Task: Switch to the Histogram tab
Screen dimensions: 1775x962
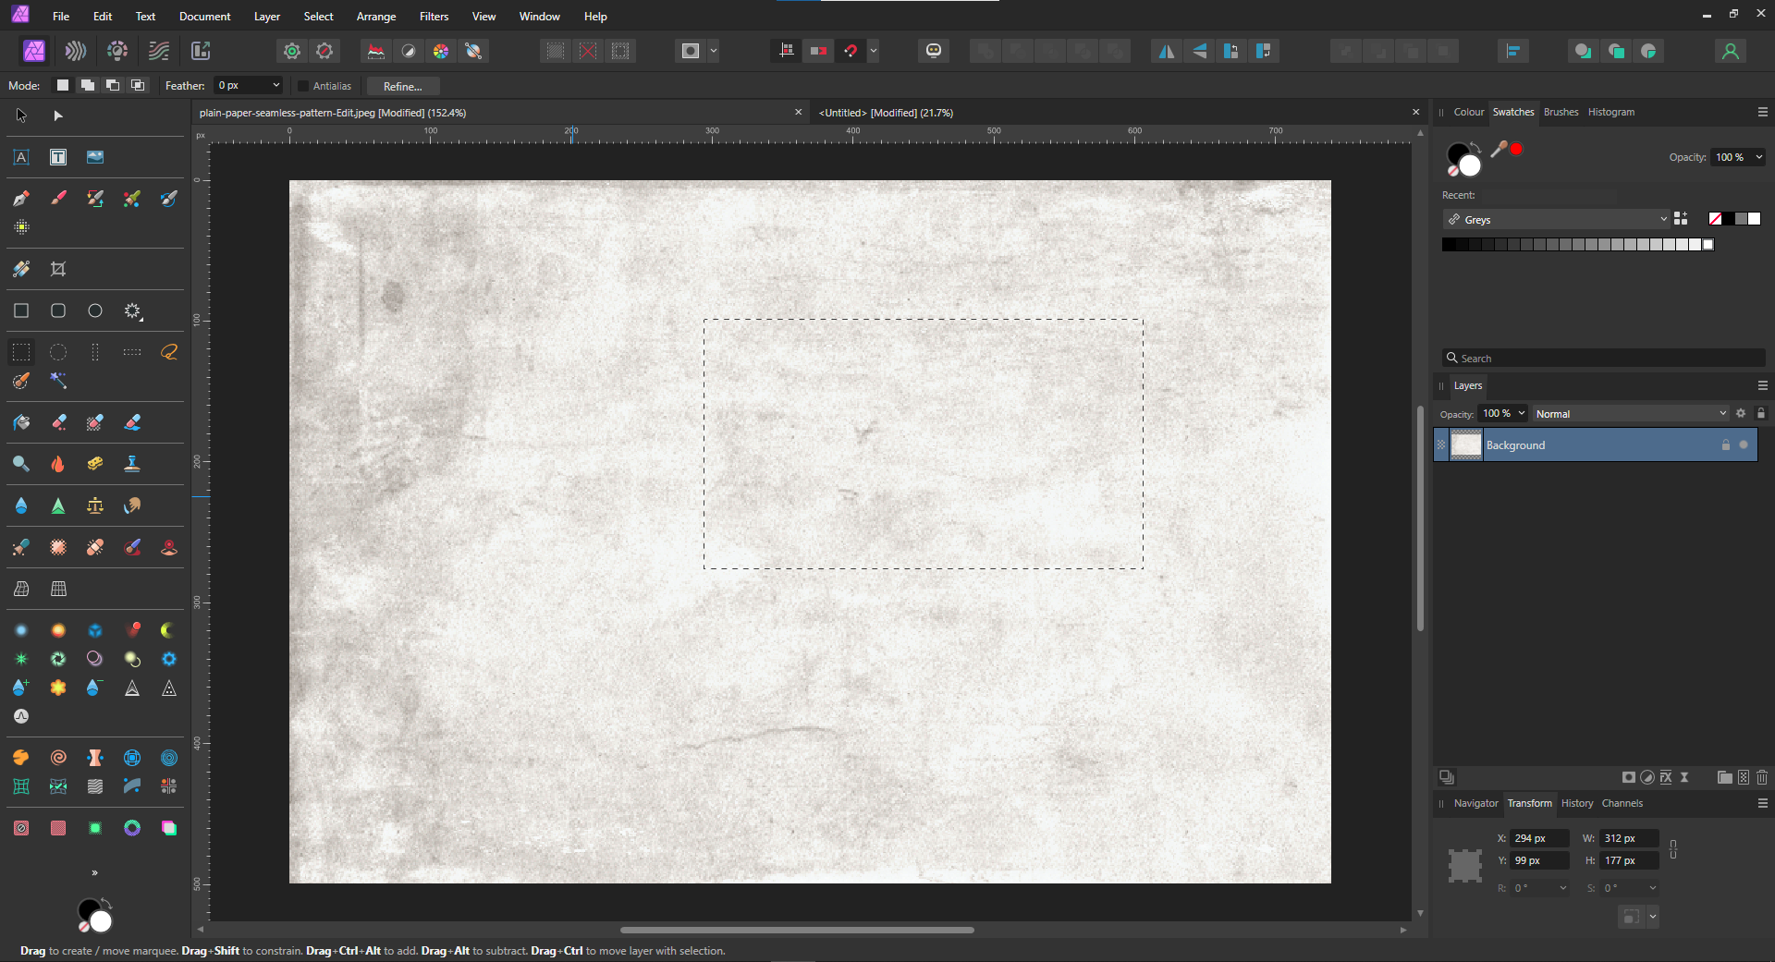Action: click(1610, 112)
